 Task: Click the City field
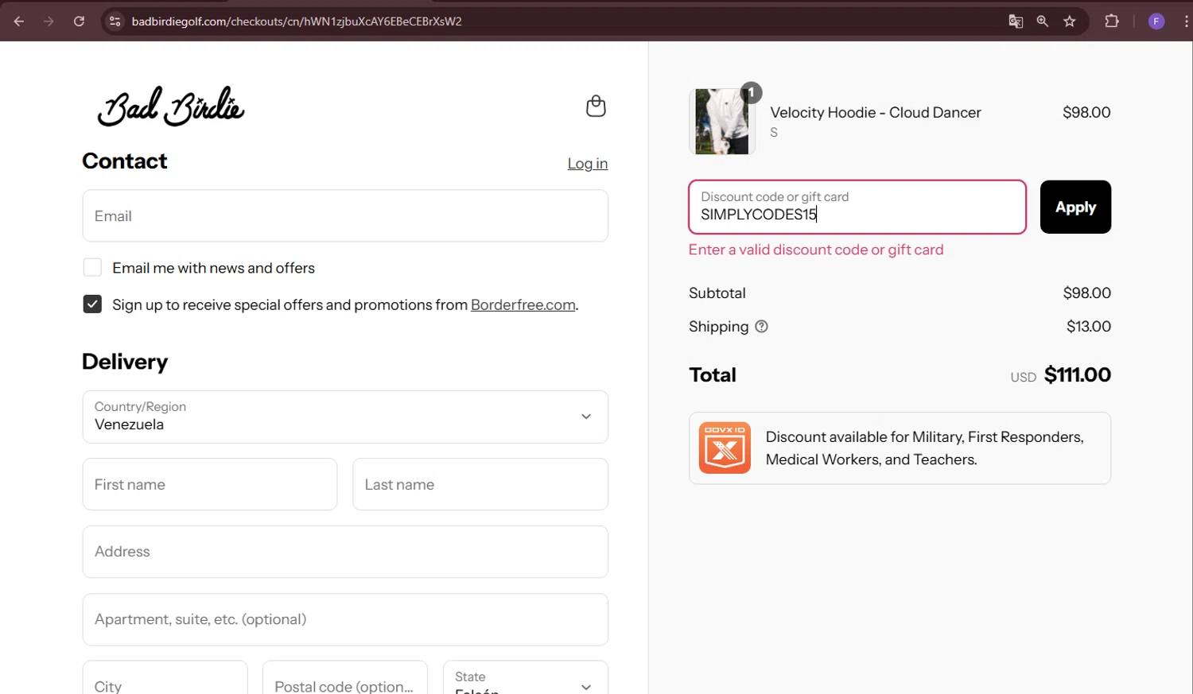coord(165,677)
